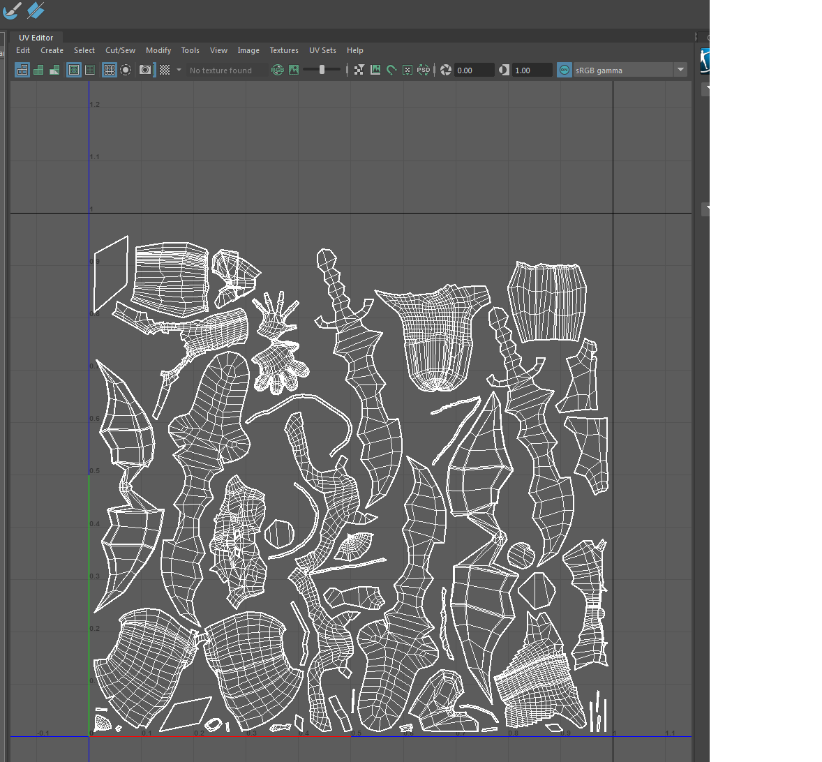This screenshot has height=762, width=822.
Task: Click the PSD network update icon
Action: (424, 70)
